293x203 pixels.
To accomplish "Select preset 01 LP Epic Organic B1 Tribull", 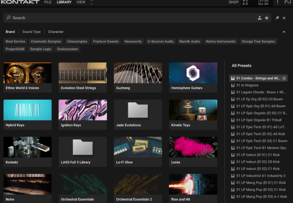I will (258, 120).
